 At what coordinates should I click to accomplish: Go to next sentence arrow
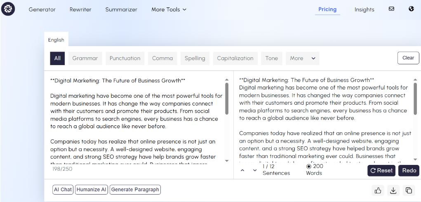click(255, 170)
